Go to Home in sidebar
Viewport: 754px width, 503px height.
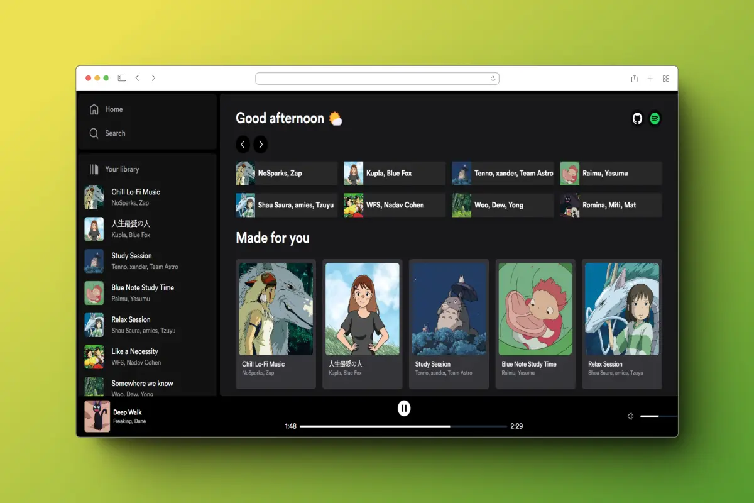pyautogui.click(x=106, y=109)
